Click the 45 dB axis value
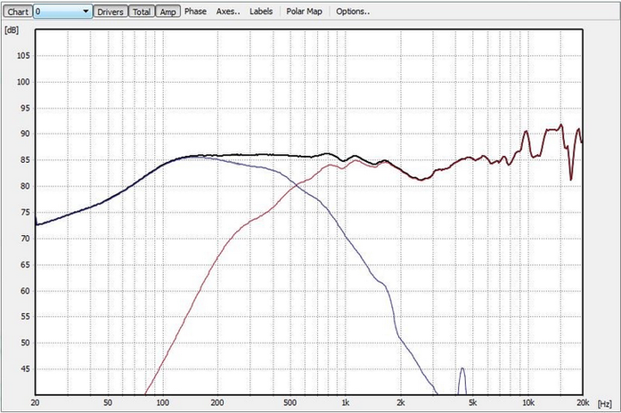621x413 pixels. [25, 369]
